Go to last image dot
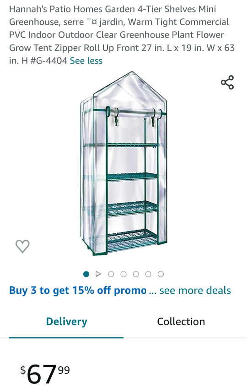The height and width of the screenshot is (387, 247). tap(161, 274)
